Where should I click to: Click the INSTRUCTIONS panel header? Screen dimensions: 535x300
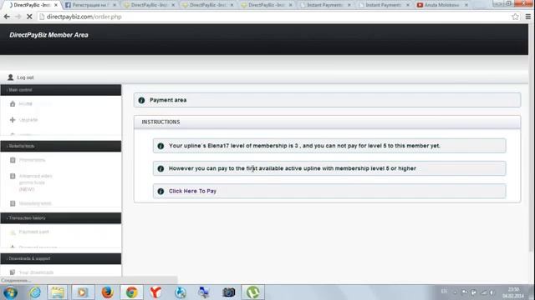[x=327, y=122]
